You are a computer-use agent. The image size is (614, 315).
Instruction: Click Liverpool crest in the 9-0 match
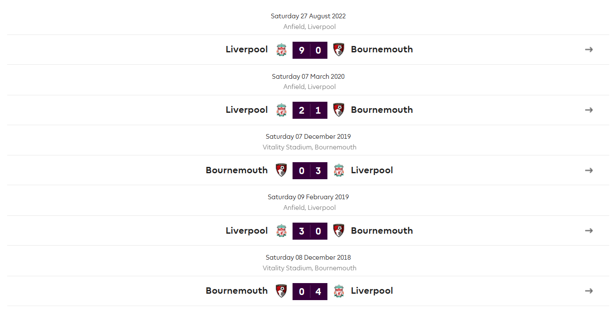281,50
